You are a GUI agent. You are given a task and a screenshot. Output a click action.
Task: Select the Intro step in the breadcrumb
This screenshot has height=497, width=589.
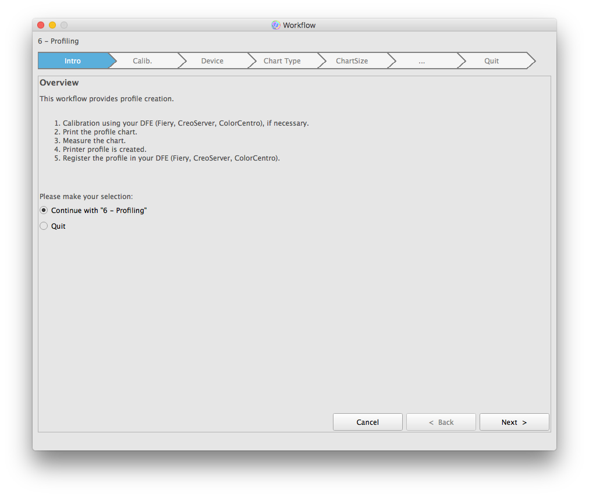click(x=73, y=61)
